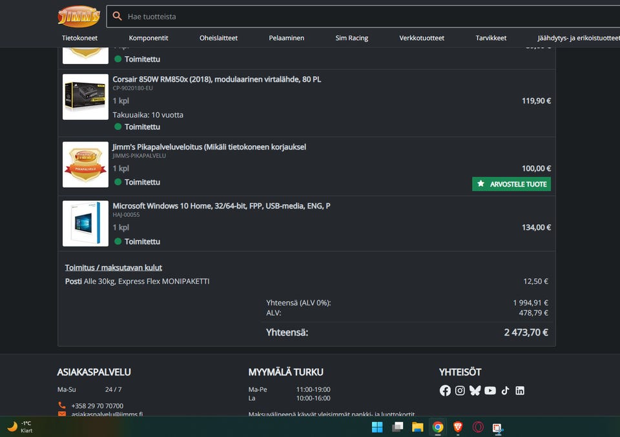Open Jimm's YouTube channel icon

point(490,391)
